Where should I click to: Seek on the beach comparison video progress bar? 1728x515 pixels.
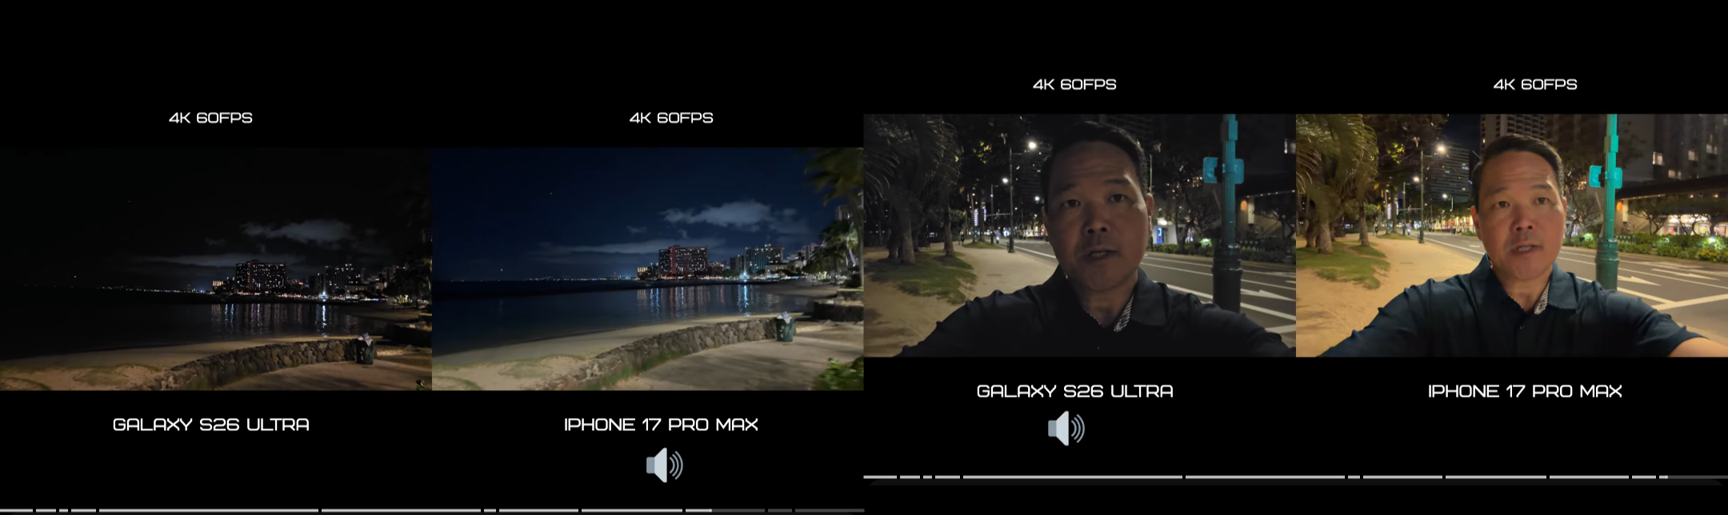(432, 510)
